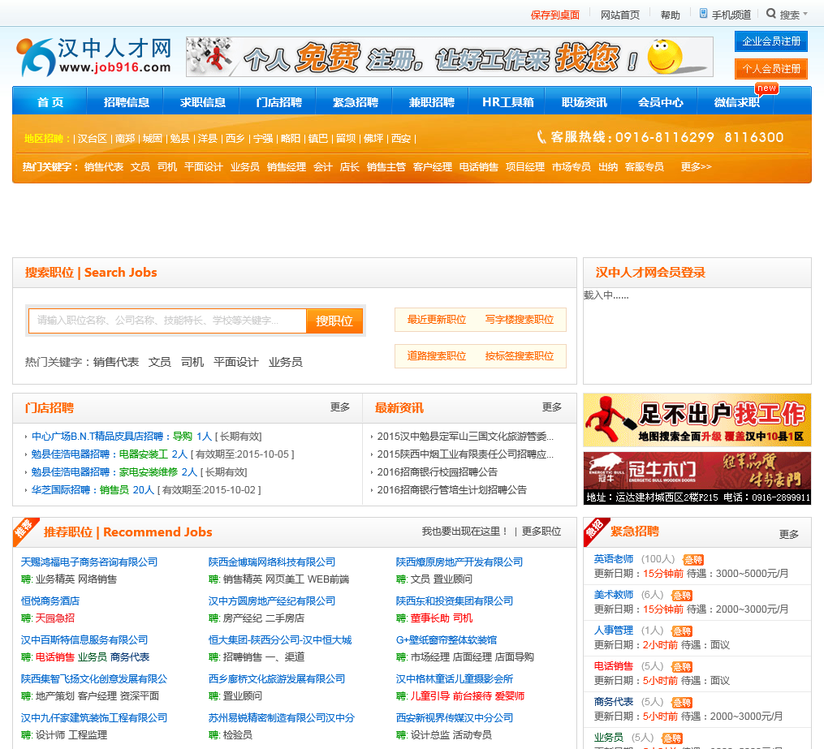Open the 个人免费注册 banner advertisement

pos(449,57)
